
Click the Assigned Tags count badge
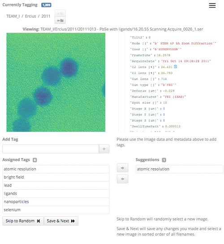tap(34, 160)
